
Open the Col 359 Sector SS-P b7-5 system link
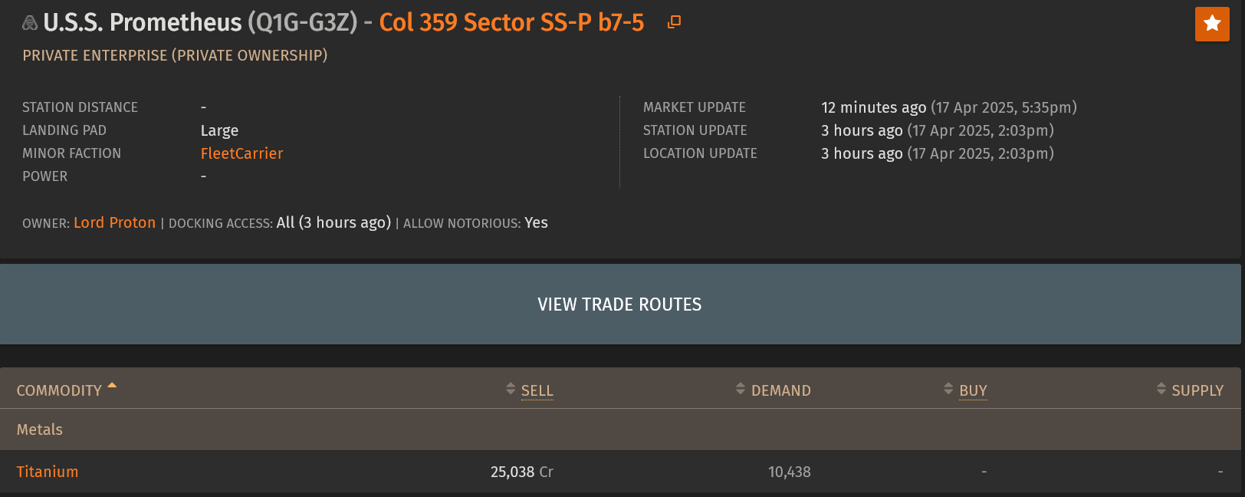(511, 22)
